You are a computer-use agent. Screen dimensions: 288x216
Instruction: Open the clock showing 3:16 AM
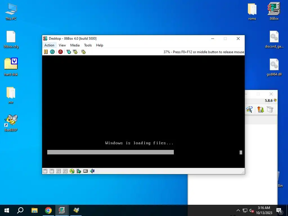[264, 210]
